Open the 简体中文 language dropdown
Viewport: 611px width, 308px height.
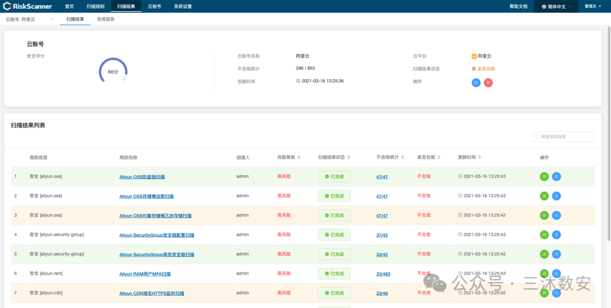click(556, 6)
